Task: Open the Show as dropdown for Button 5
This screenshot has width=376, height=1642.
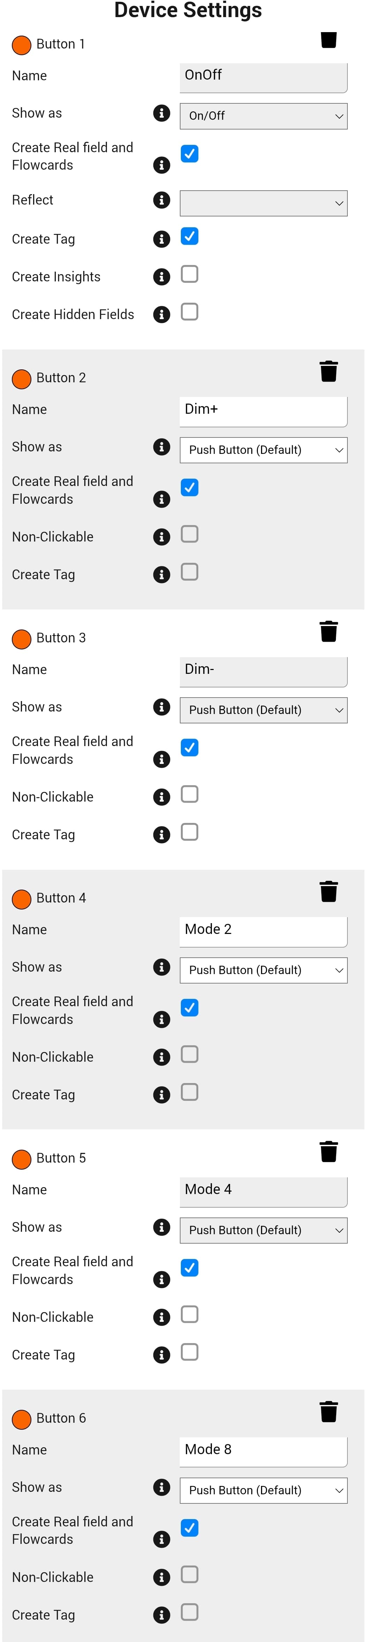Action: click(x=263, y=1230)
